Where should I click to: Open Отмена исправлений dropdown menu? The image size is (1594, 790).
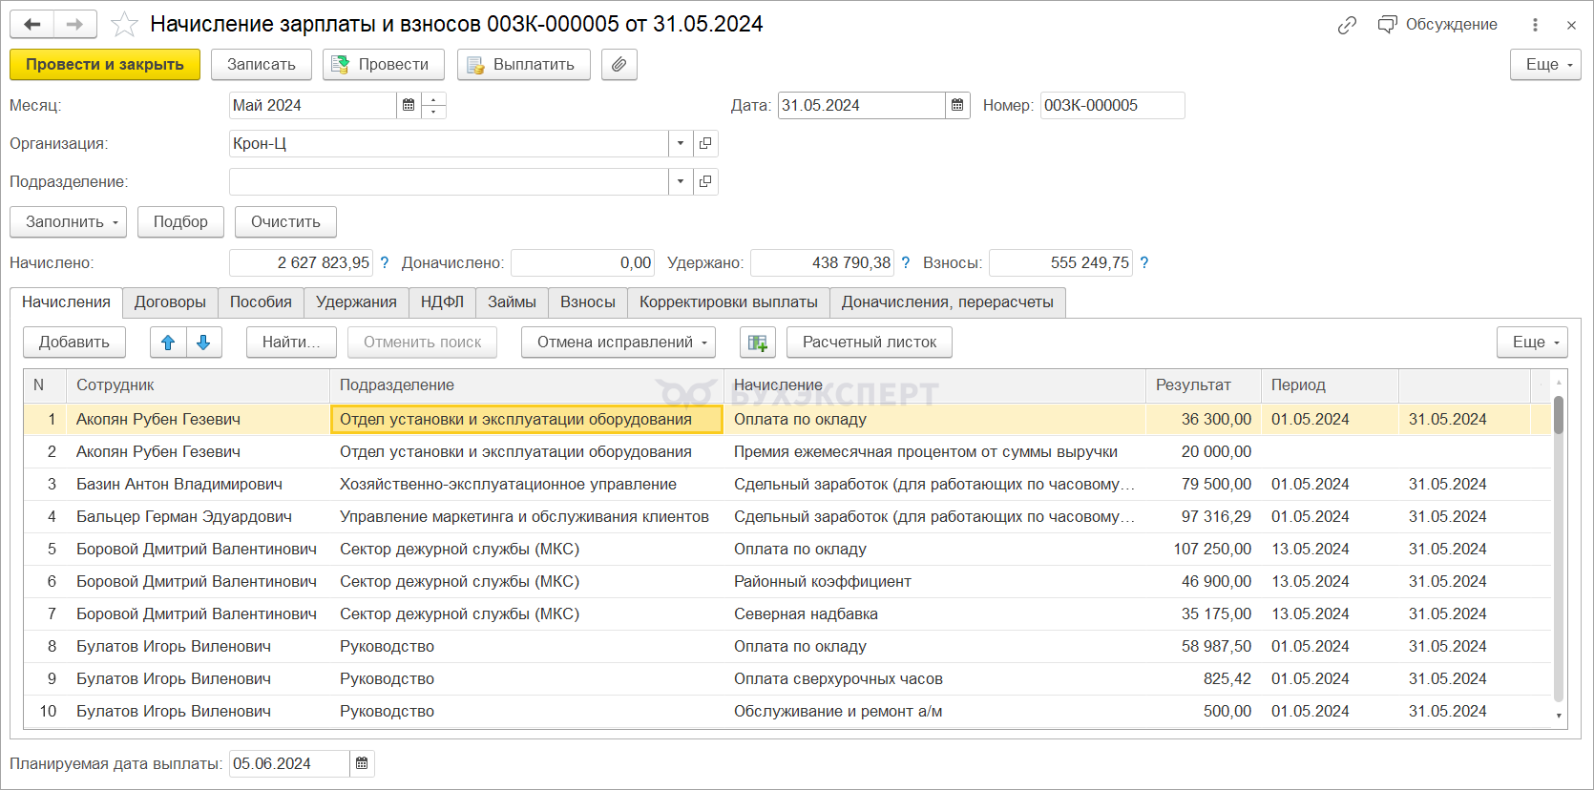point(618,343)
